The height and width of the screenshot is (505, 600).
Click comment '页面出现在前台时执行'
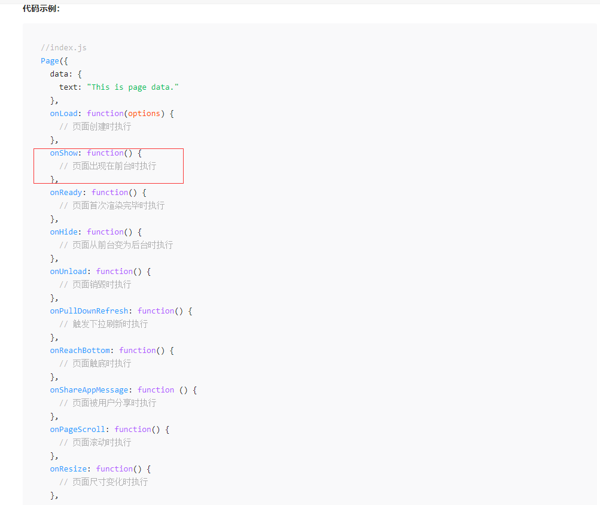[x=114, y=166]
